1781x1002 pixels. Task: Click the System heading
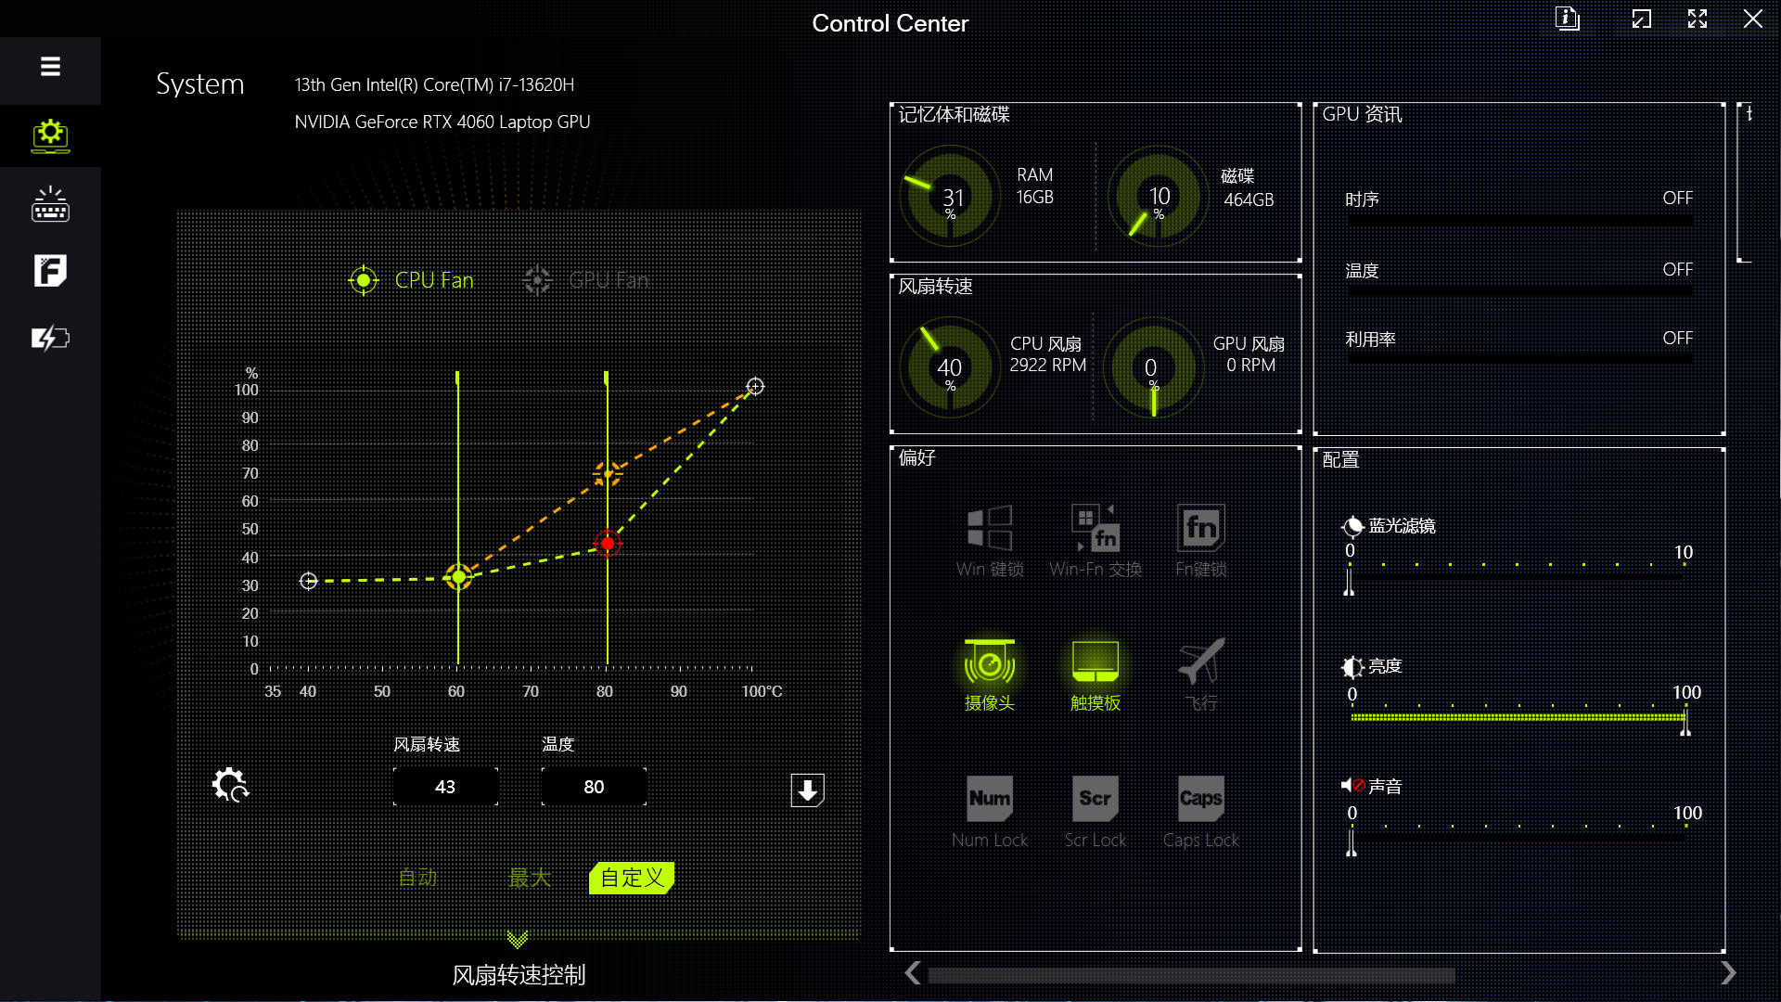tap(199, 84)
